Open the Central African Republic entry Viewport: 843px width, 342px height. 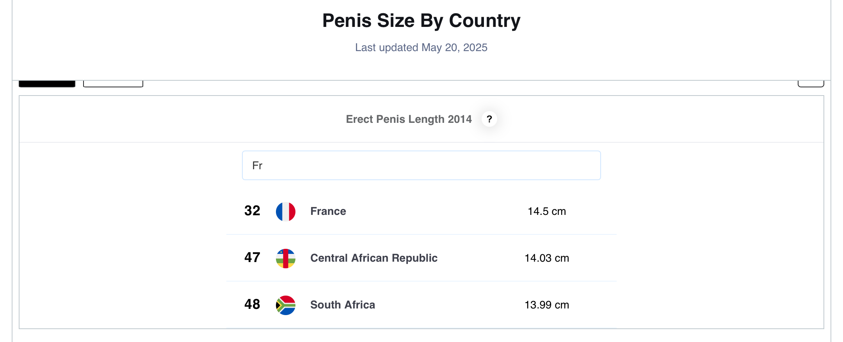(x=373, y=258)
